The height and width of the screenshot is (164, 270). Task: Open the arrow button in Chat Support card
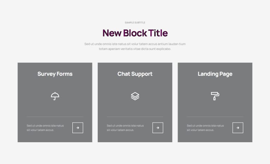[158, 128]
